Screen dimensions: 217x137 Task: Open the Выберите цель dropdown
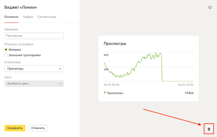tap(34, 83)
